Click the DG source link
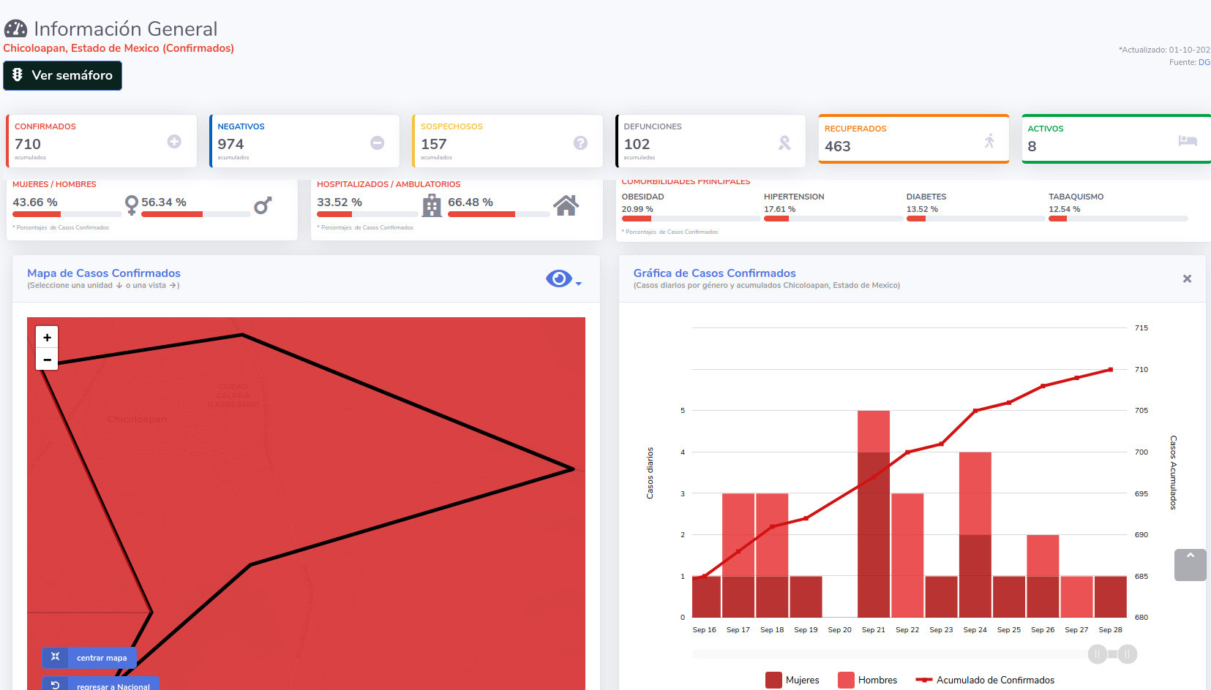 1204,62
